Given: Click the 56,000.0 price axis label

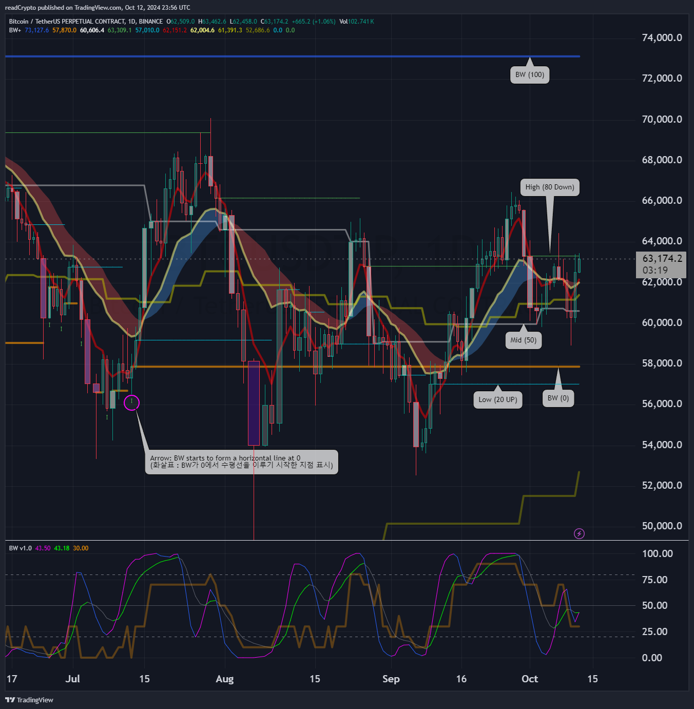Looking at the screenshot, I should (662, 404).
